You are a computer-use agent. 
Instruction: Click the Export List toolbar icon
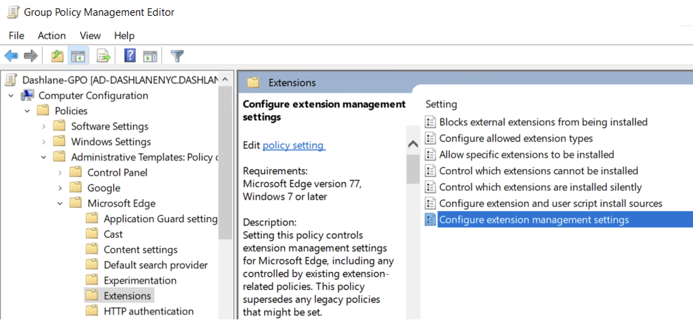tap(104, 56)
